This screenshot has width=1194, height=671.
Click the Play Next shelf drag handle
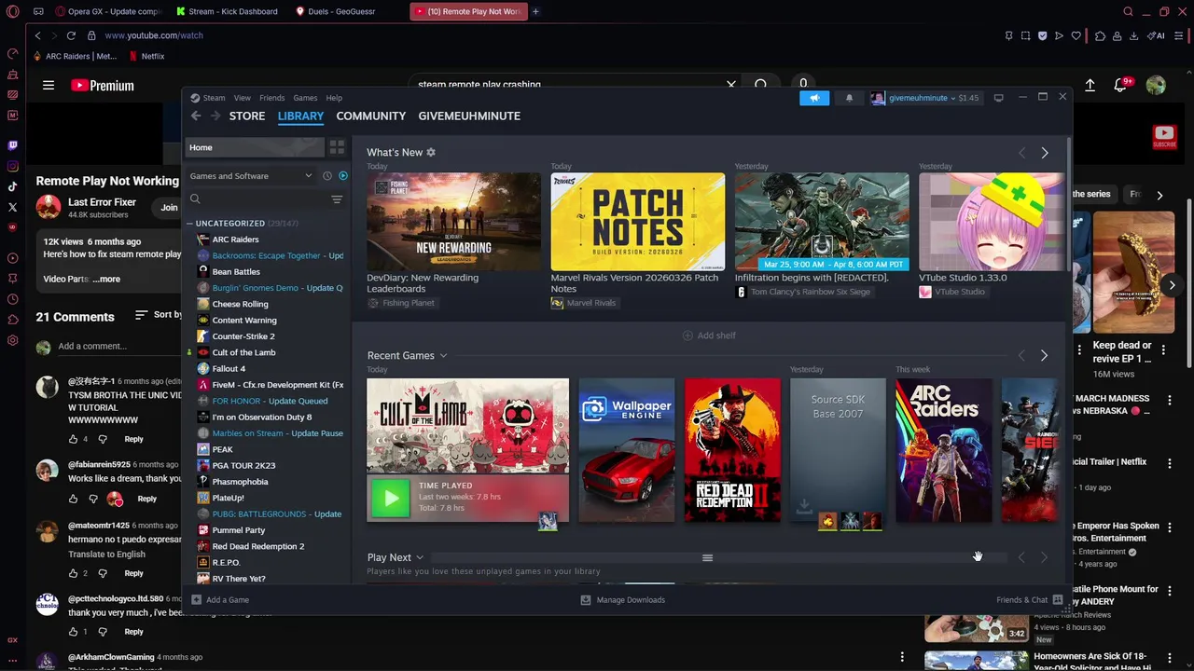pyautogui.click(x=707, y=558)
